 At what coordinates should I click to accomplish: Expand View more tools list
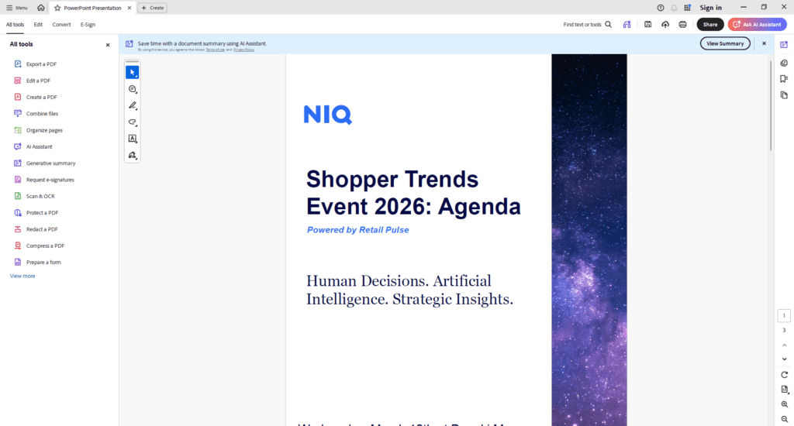tap(22, 276)
